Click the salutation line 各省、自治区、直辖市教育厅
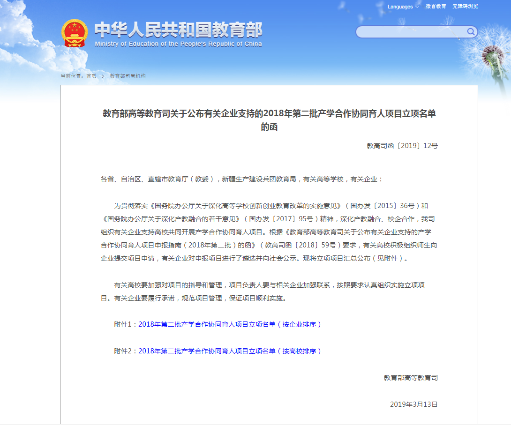Viewport: 511px width, 426px height. pyautogui.click(x=242, y=179)
